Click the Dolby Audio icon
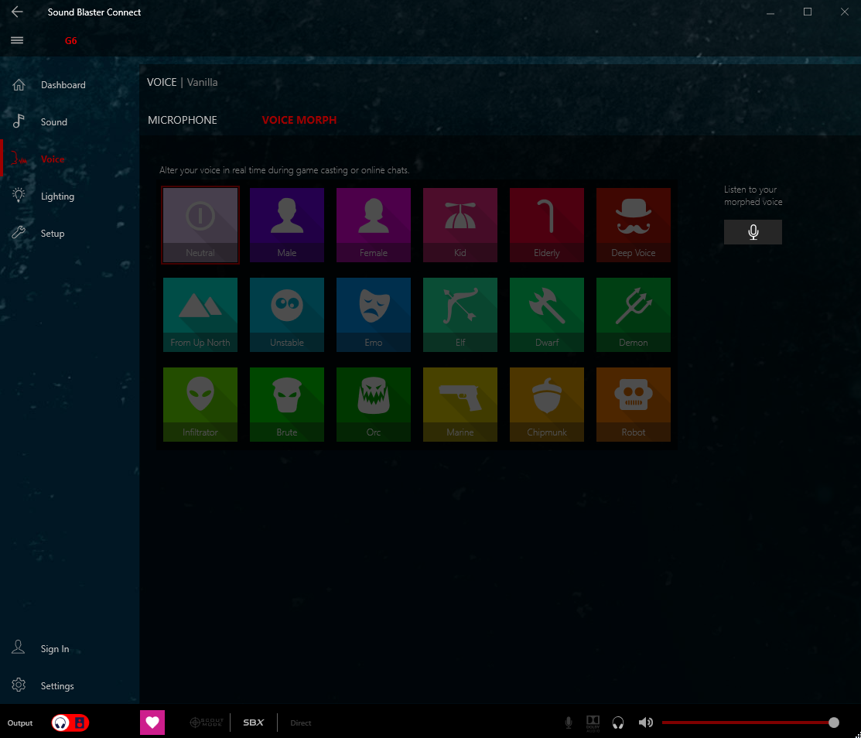 tap(593, 723)
